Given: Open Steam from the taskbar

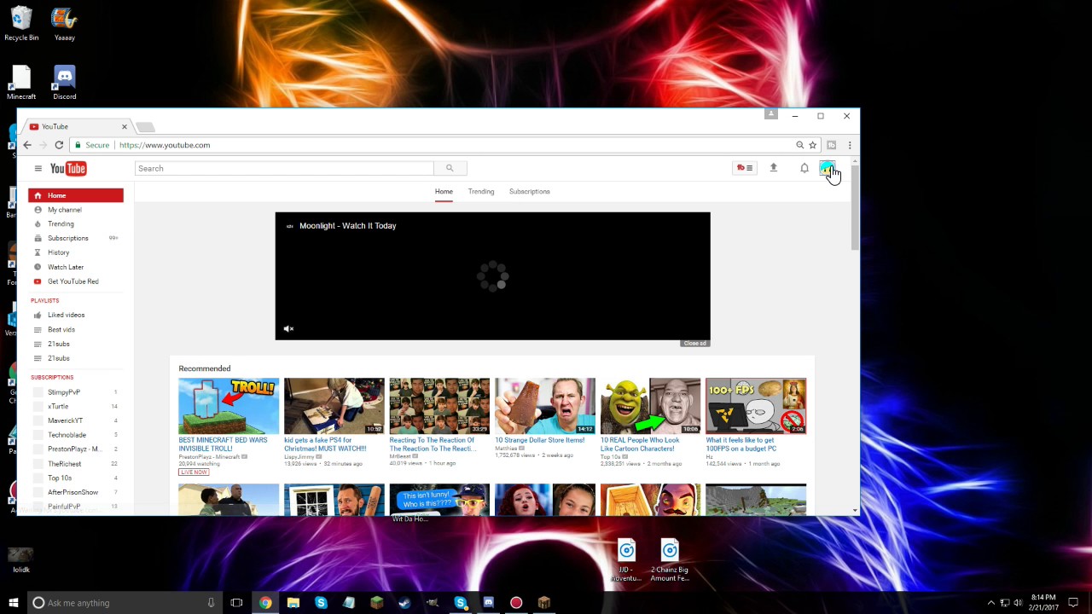Looking at the screenshot, I should coord(404,603).
